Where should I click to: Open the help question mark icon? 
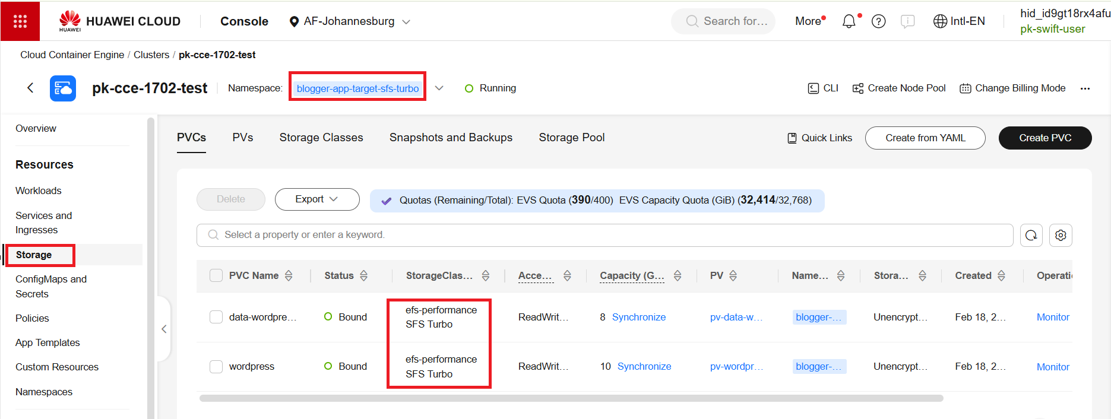click(x=878, y=21)
